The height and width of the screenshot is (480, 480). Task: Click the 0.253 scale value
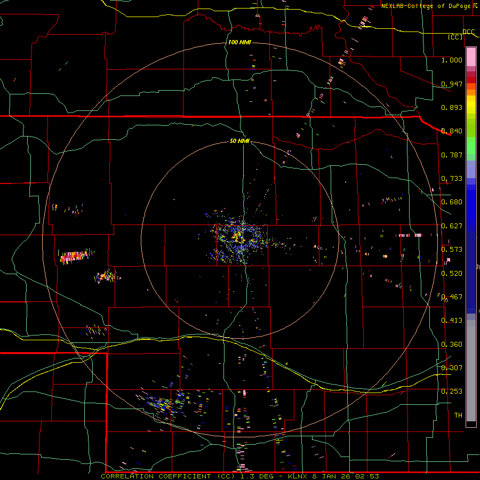[x=452, y=391]
